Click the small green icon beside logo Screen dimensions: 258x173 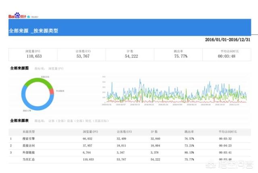[28, 17]
